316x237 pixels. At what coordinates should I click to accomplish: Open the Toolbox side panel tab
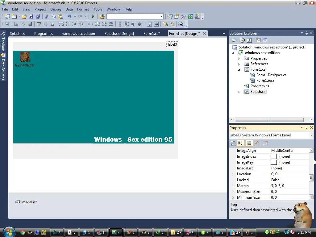3,41
